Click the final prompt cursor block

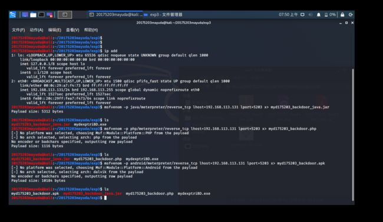[105, 198]
